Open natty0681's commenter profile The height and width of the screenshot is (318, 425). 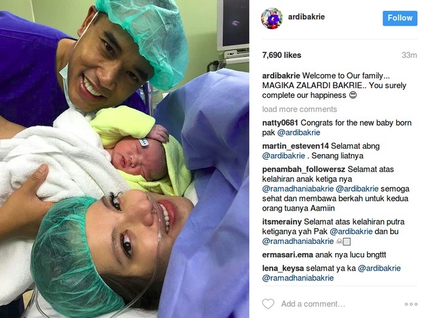point(280,123)
